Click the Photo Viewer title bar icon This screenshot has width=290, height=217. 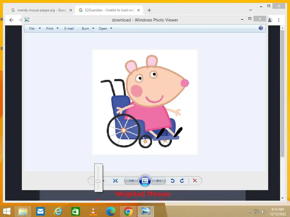point(27,20)
